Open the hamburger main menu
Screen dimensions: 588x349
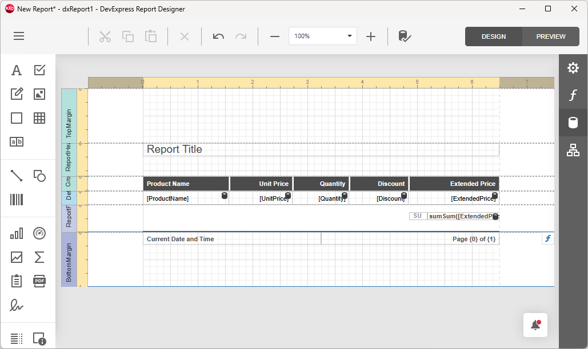18,36
